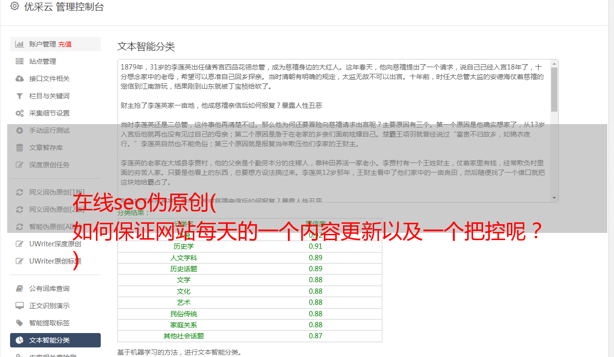
Task: Click the edit icon for UWriter深度原创
Action: pyautogui.click(x=20, y=244)
